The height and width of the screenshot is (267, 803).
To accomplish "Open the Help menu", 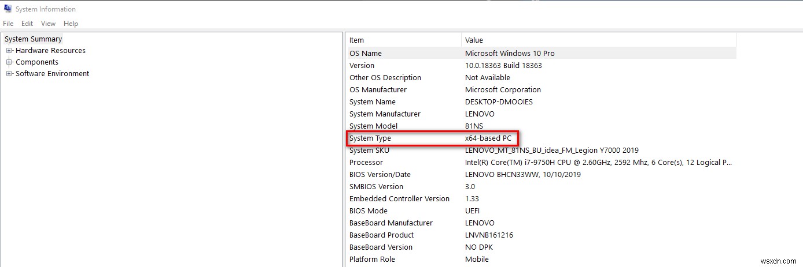I will [x=71, y=24].
